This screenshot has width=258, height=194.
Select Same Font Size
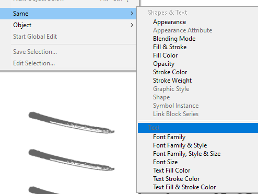(x=166, y=162)
